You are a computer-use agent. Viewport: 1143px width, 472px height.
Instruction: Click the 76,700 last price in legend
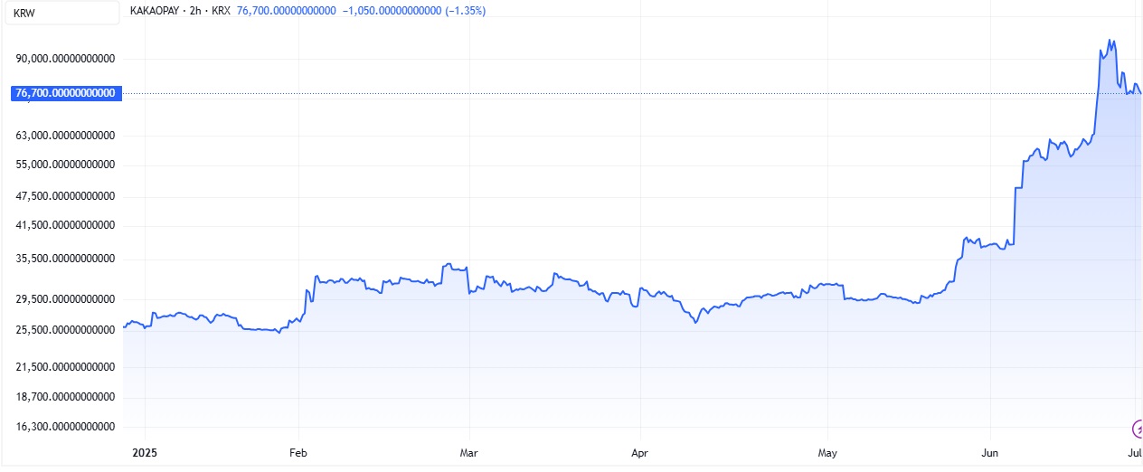click(x=286, y=11)
